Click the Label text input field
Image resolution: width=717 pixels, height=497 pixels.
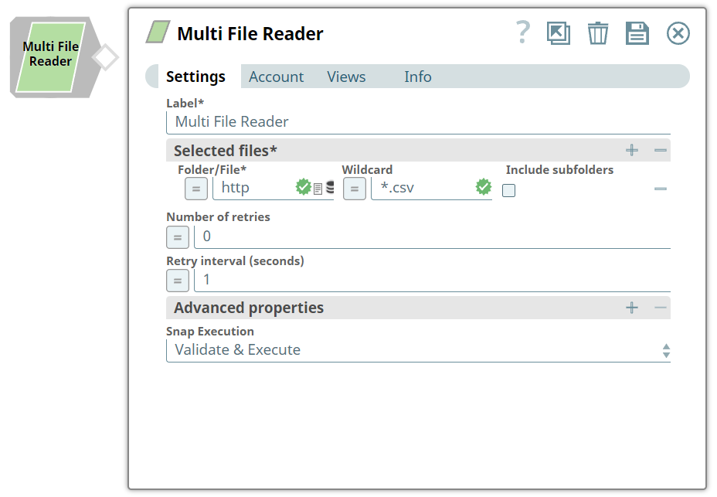click(417, 122)
